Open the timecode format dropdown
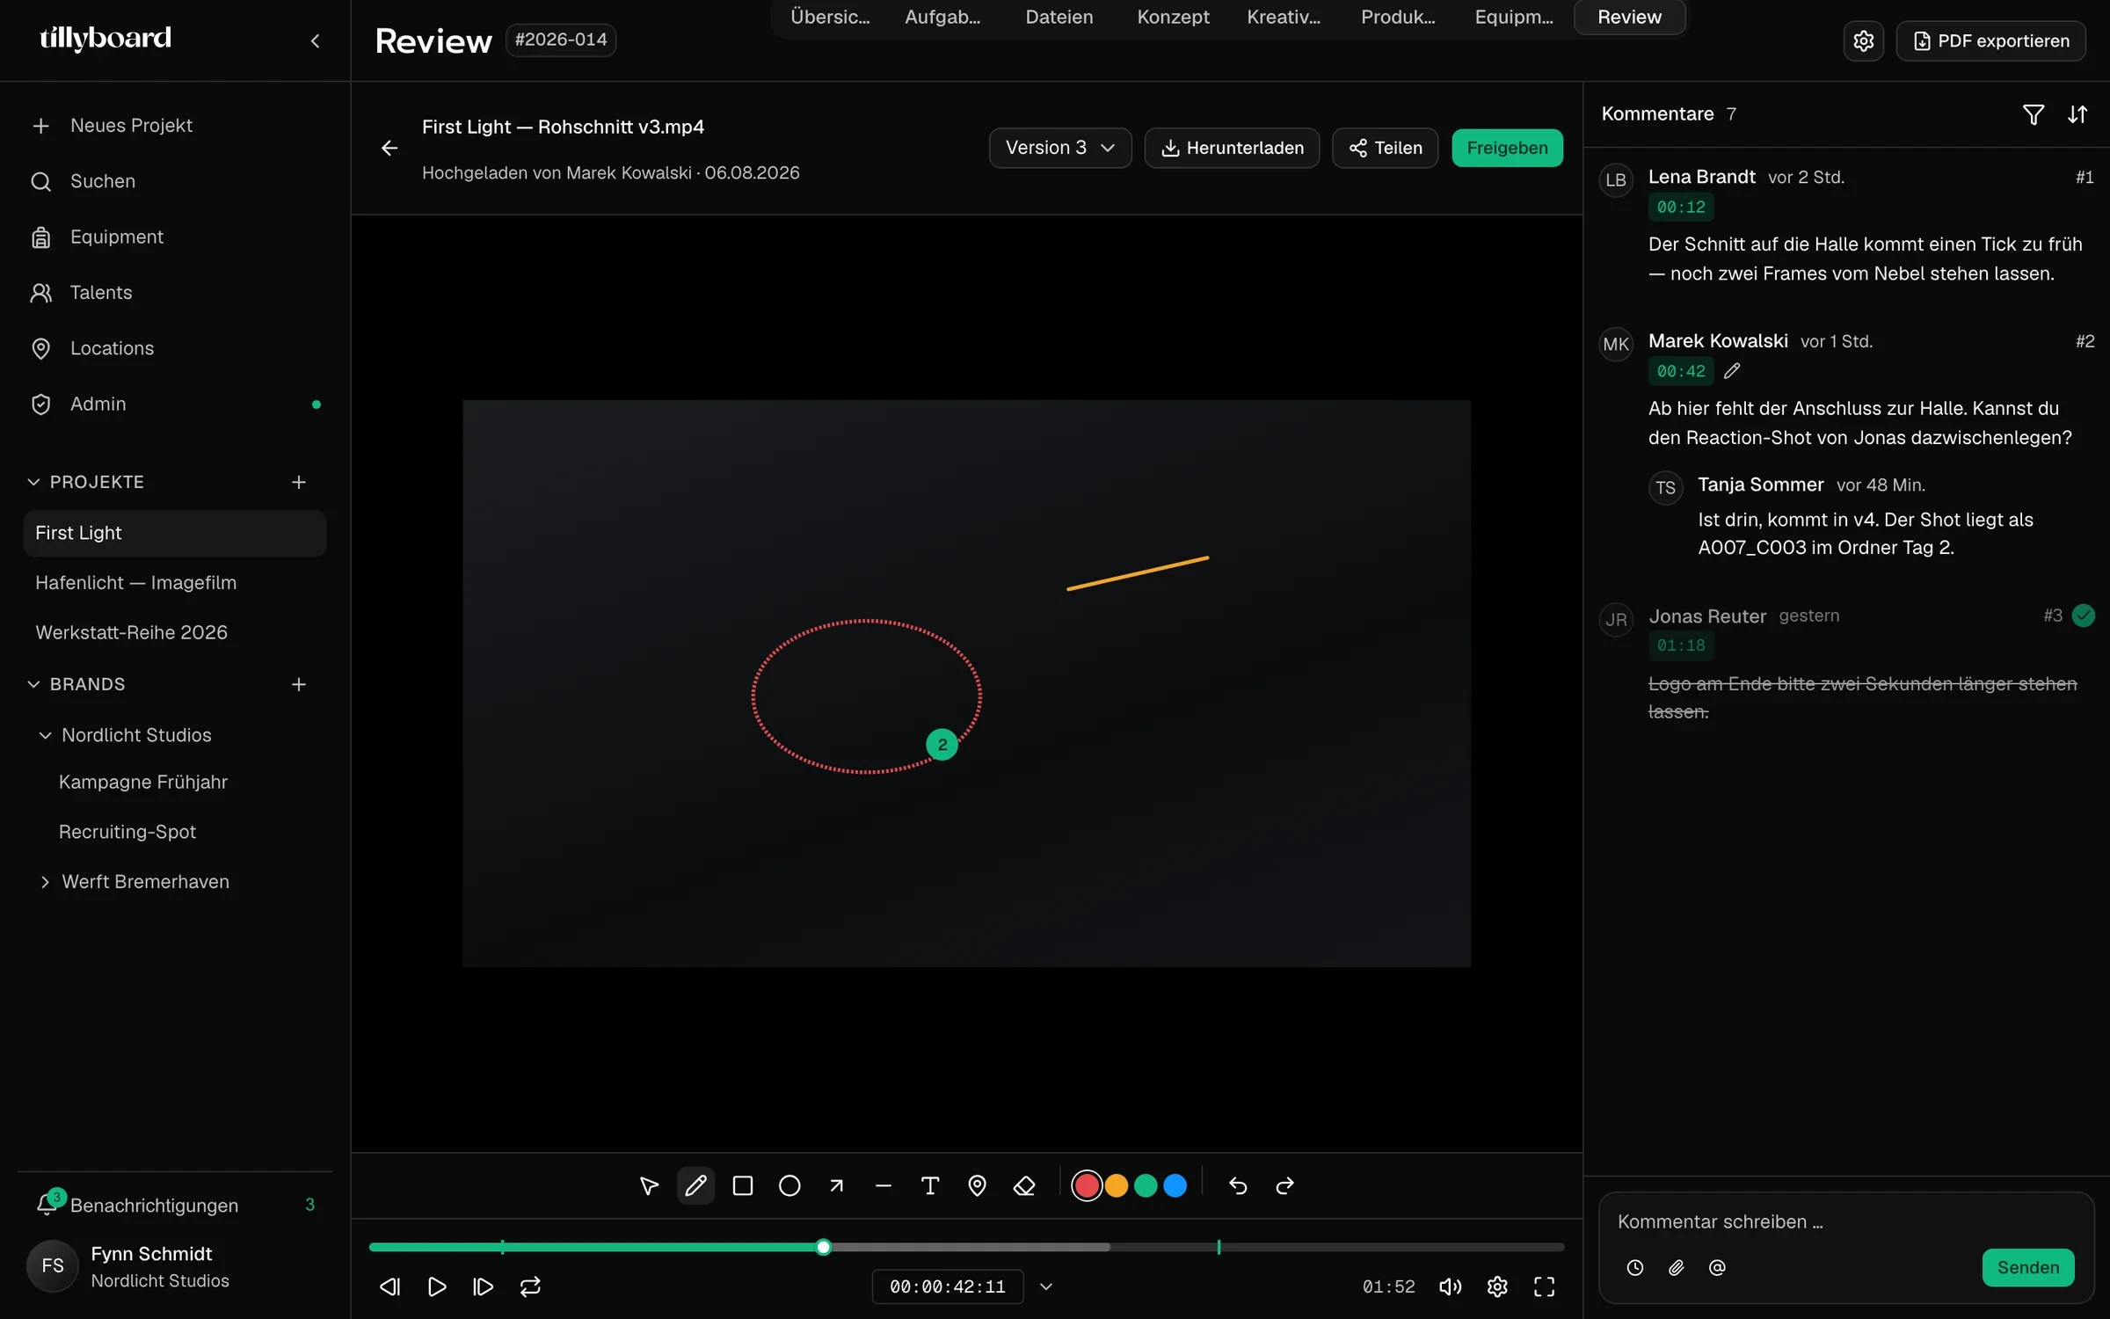The image size is (2110, 1319). tap(1046, 1287)
